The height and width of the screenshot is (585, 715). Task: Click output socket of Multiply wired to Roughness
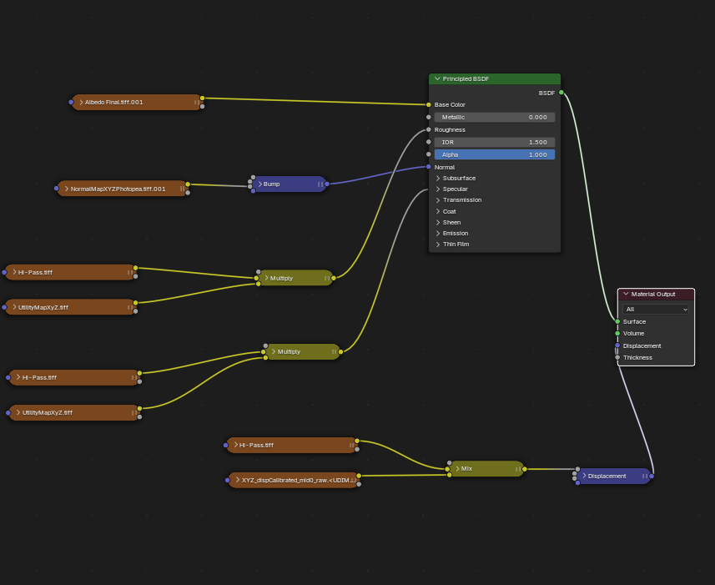click(334, 278)
